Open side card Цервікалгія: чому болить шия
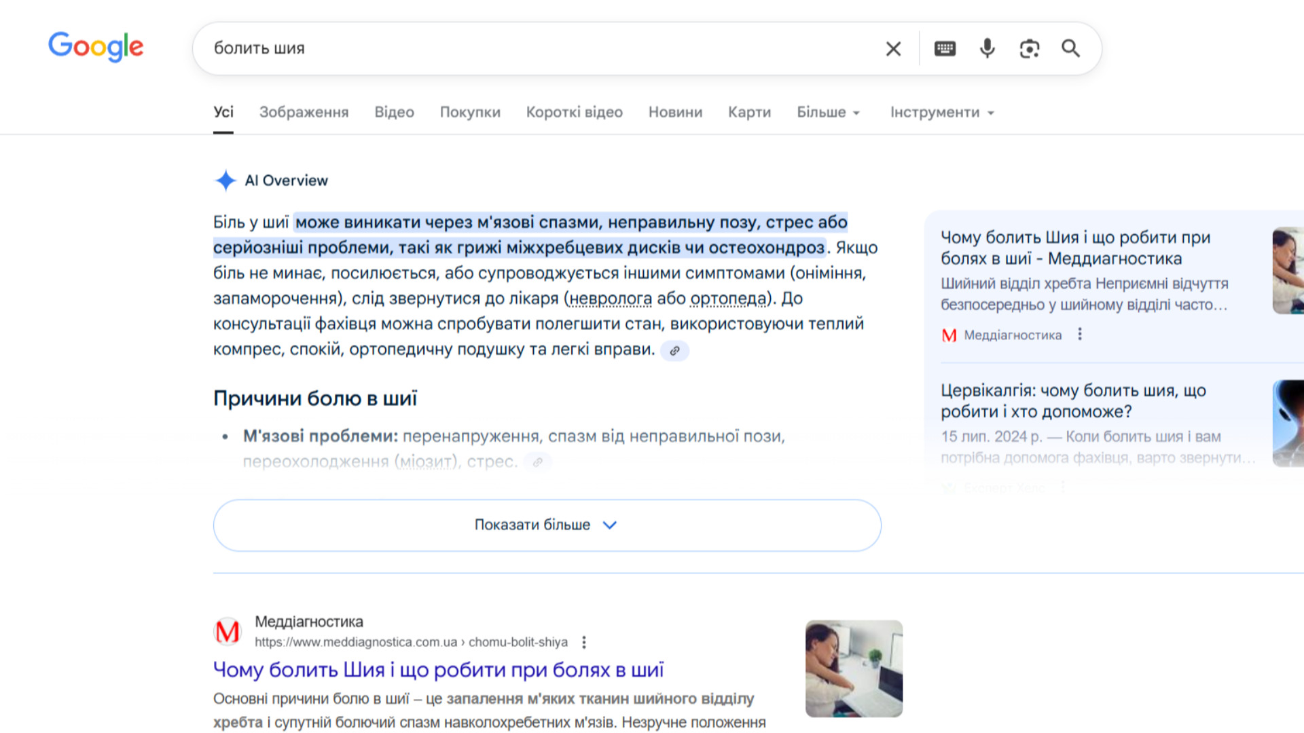 point(1073,401)
